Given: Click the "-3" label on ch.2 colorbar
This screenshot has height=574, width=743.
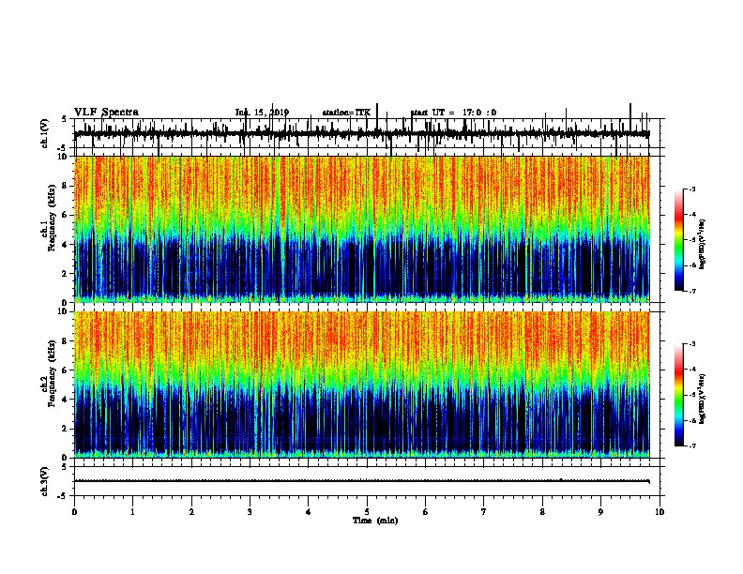Looking at the screenshot, I should 692,344.
